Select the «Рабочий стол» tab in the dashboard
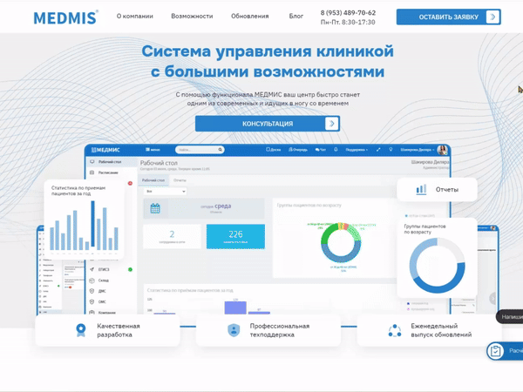The height and width of the screenshot is (392, 523). (x=154, y=179)
